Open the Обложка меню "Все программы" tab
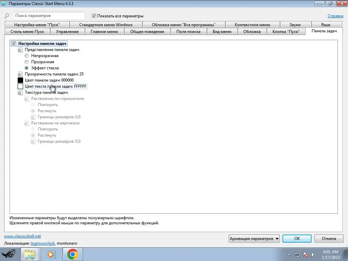This screenshot has width=348, height=261. point(184,25)
